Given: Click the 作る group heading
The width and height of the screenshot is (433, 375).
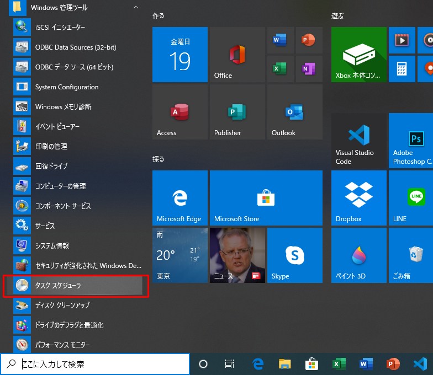Looking at the screenshot, I should coord(158,16).
